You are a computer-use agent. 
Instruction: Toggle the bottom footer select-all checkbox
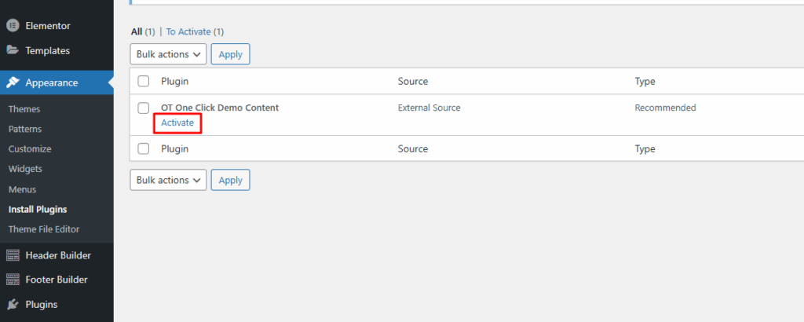click(x=143, y=148)
